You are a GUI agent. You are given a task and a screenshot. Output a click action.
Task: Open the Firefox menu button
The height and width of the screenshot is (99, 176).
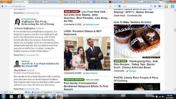click(6, 1)
